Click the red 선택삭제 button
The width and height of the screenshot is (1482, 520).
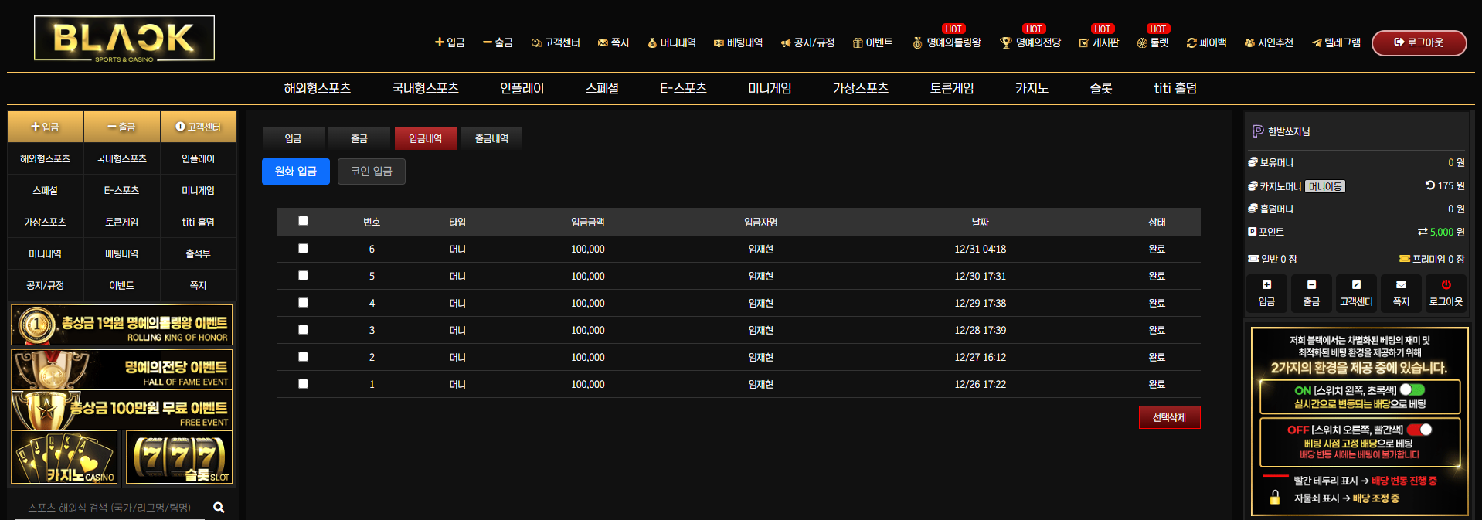(x=1169, y=417)
